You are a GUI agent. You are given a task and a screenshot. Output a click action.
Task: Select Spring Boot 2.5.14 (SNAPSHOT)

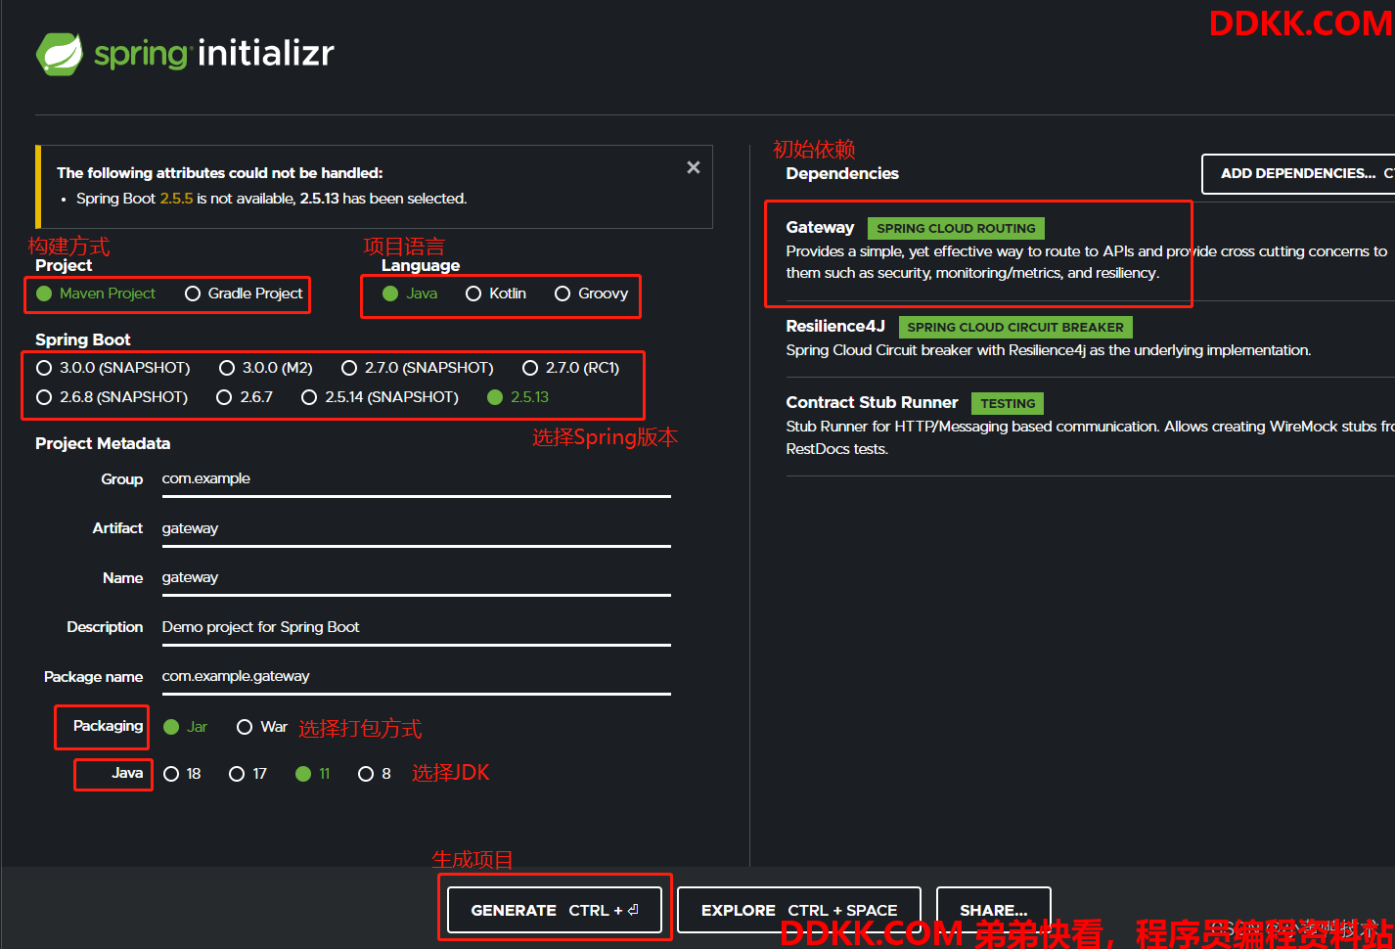381,397
